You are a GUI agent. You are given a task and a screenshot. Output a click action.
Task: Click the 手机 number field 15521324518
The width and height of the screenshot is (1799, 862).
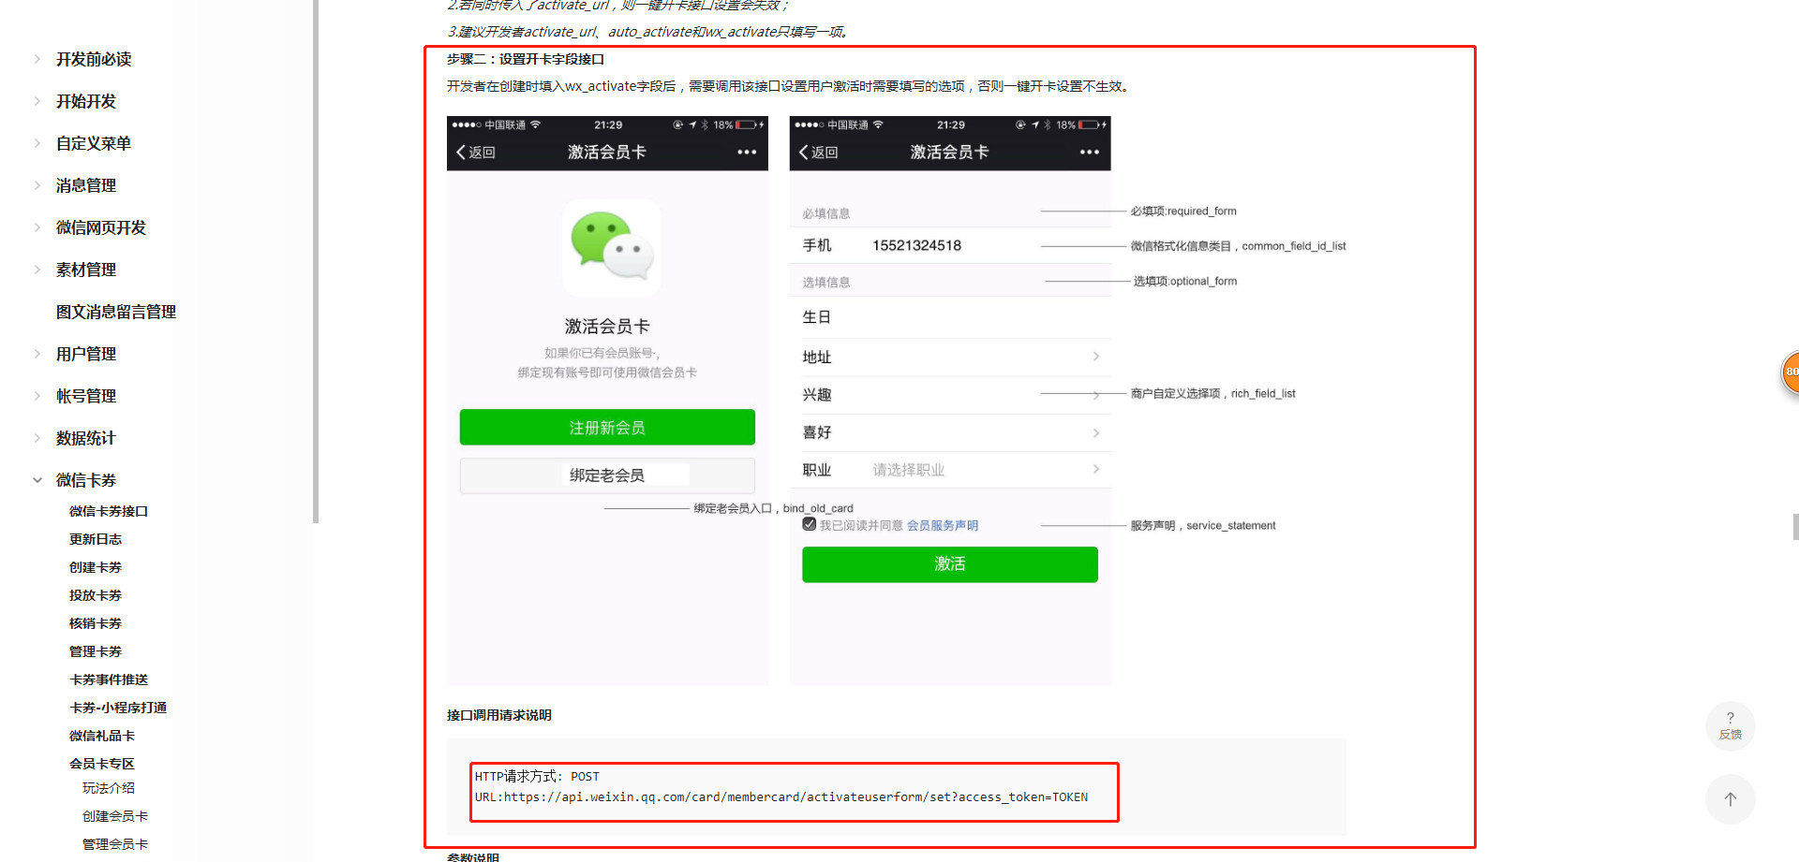click(x=916, y=245)
